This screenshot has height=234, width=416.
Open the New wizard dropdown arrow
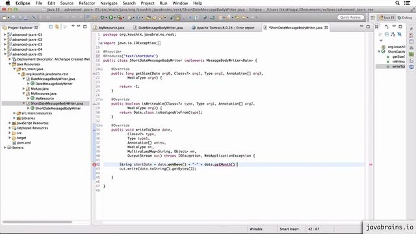click(x=8, y=18)
